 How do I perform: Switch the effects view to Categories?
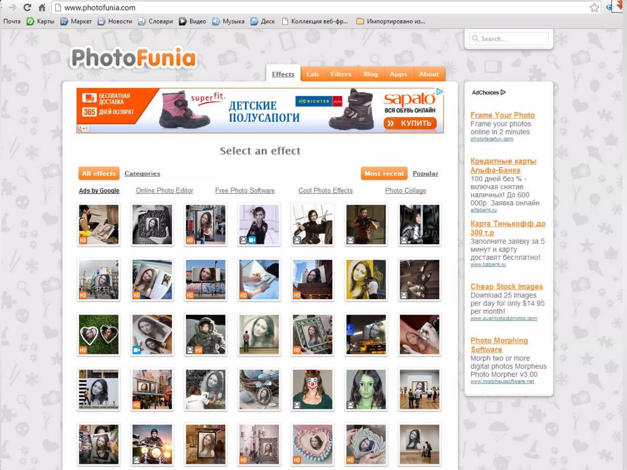(142, 173)
